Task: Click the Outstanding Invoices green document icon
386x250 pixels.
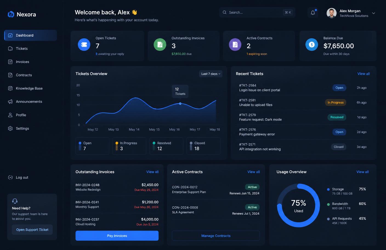Action: click(x=160, y=44)
